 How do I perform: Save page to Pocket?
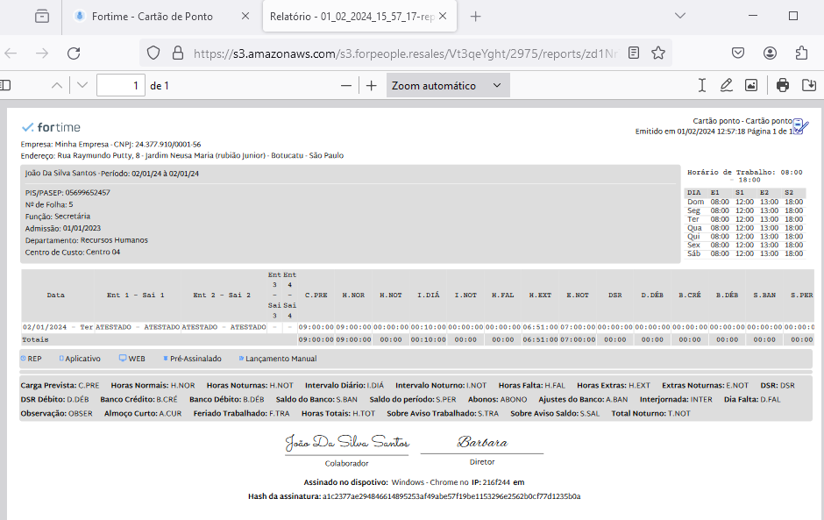tap(738, 53)
